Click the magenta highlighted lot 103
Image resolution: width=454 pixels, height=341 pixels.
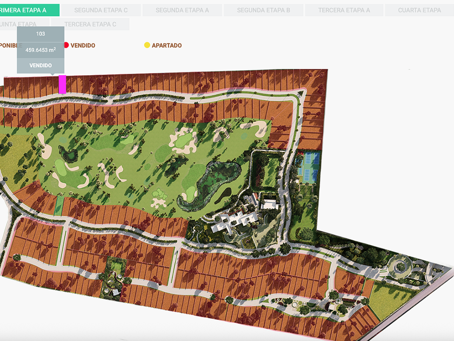(x=62, y=84)
